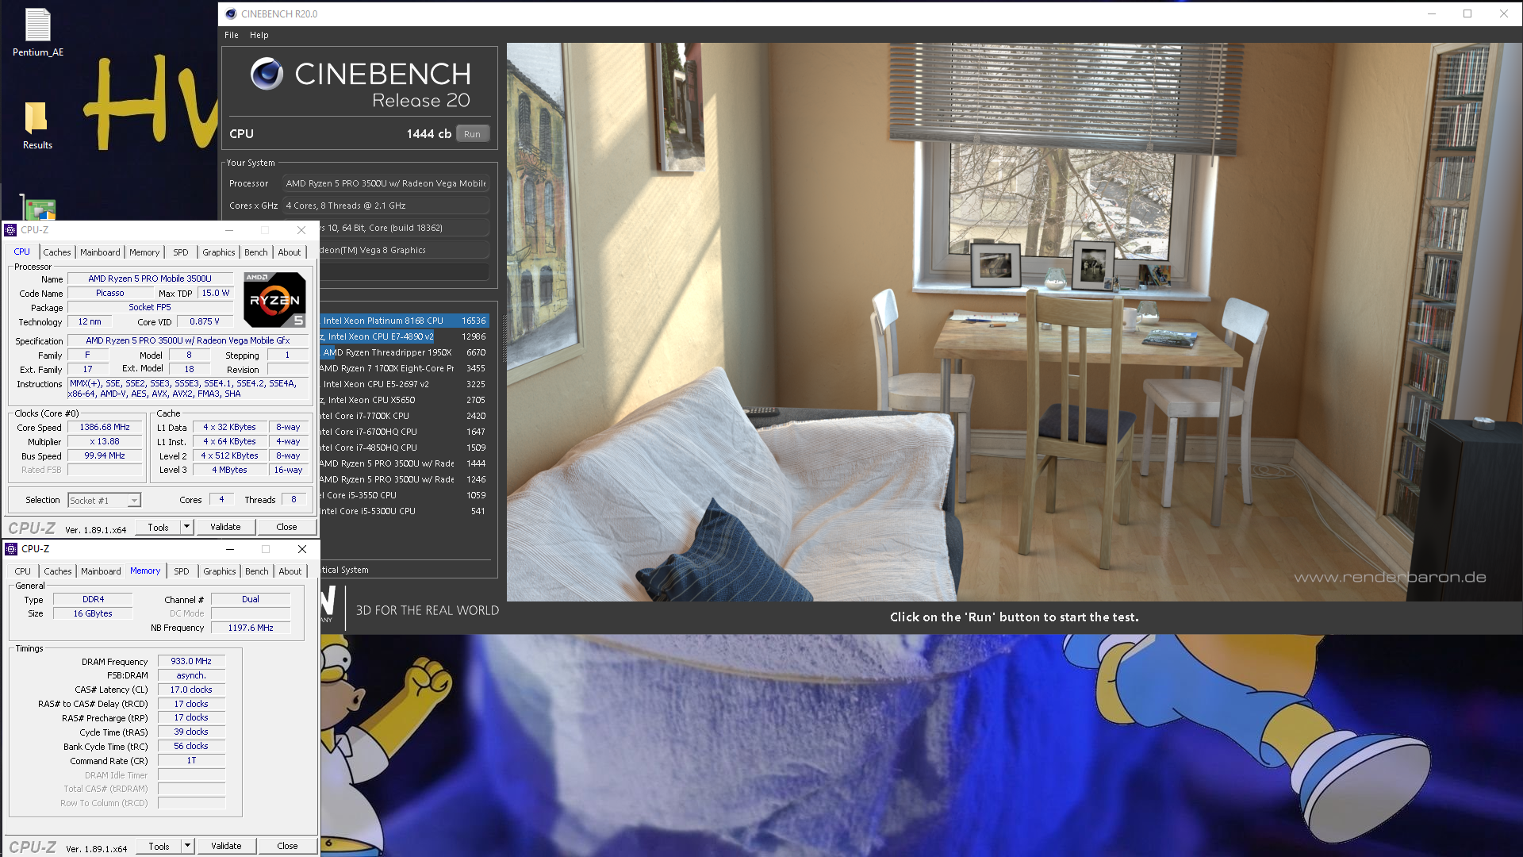
Task: Expand Tools dropdown arrow in bottom CPU-Z
Action: coord(188,846)
